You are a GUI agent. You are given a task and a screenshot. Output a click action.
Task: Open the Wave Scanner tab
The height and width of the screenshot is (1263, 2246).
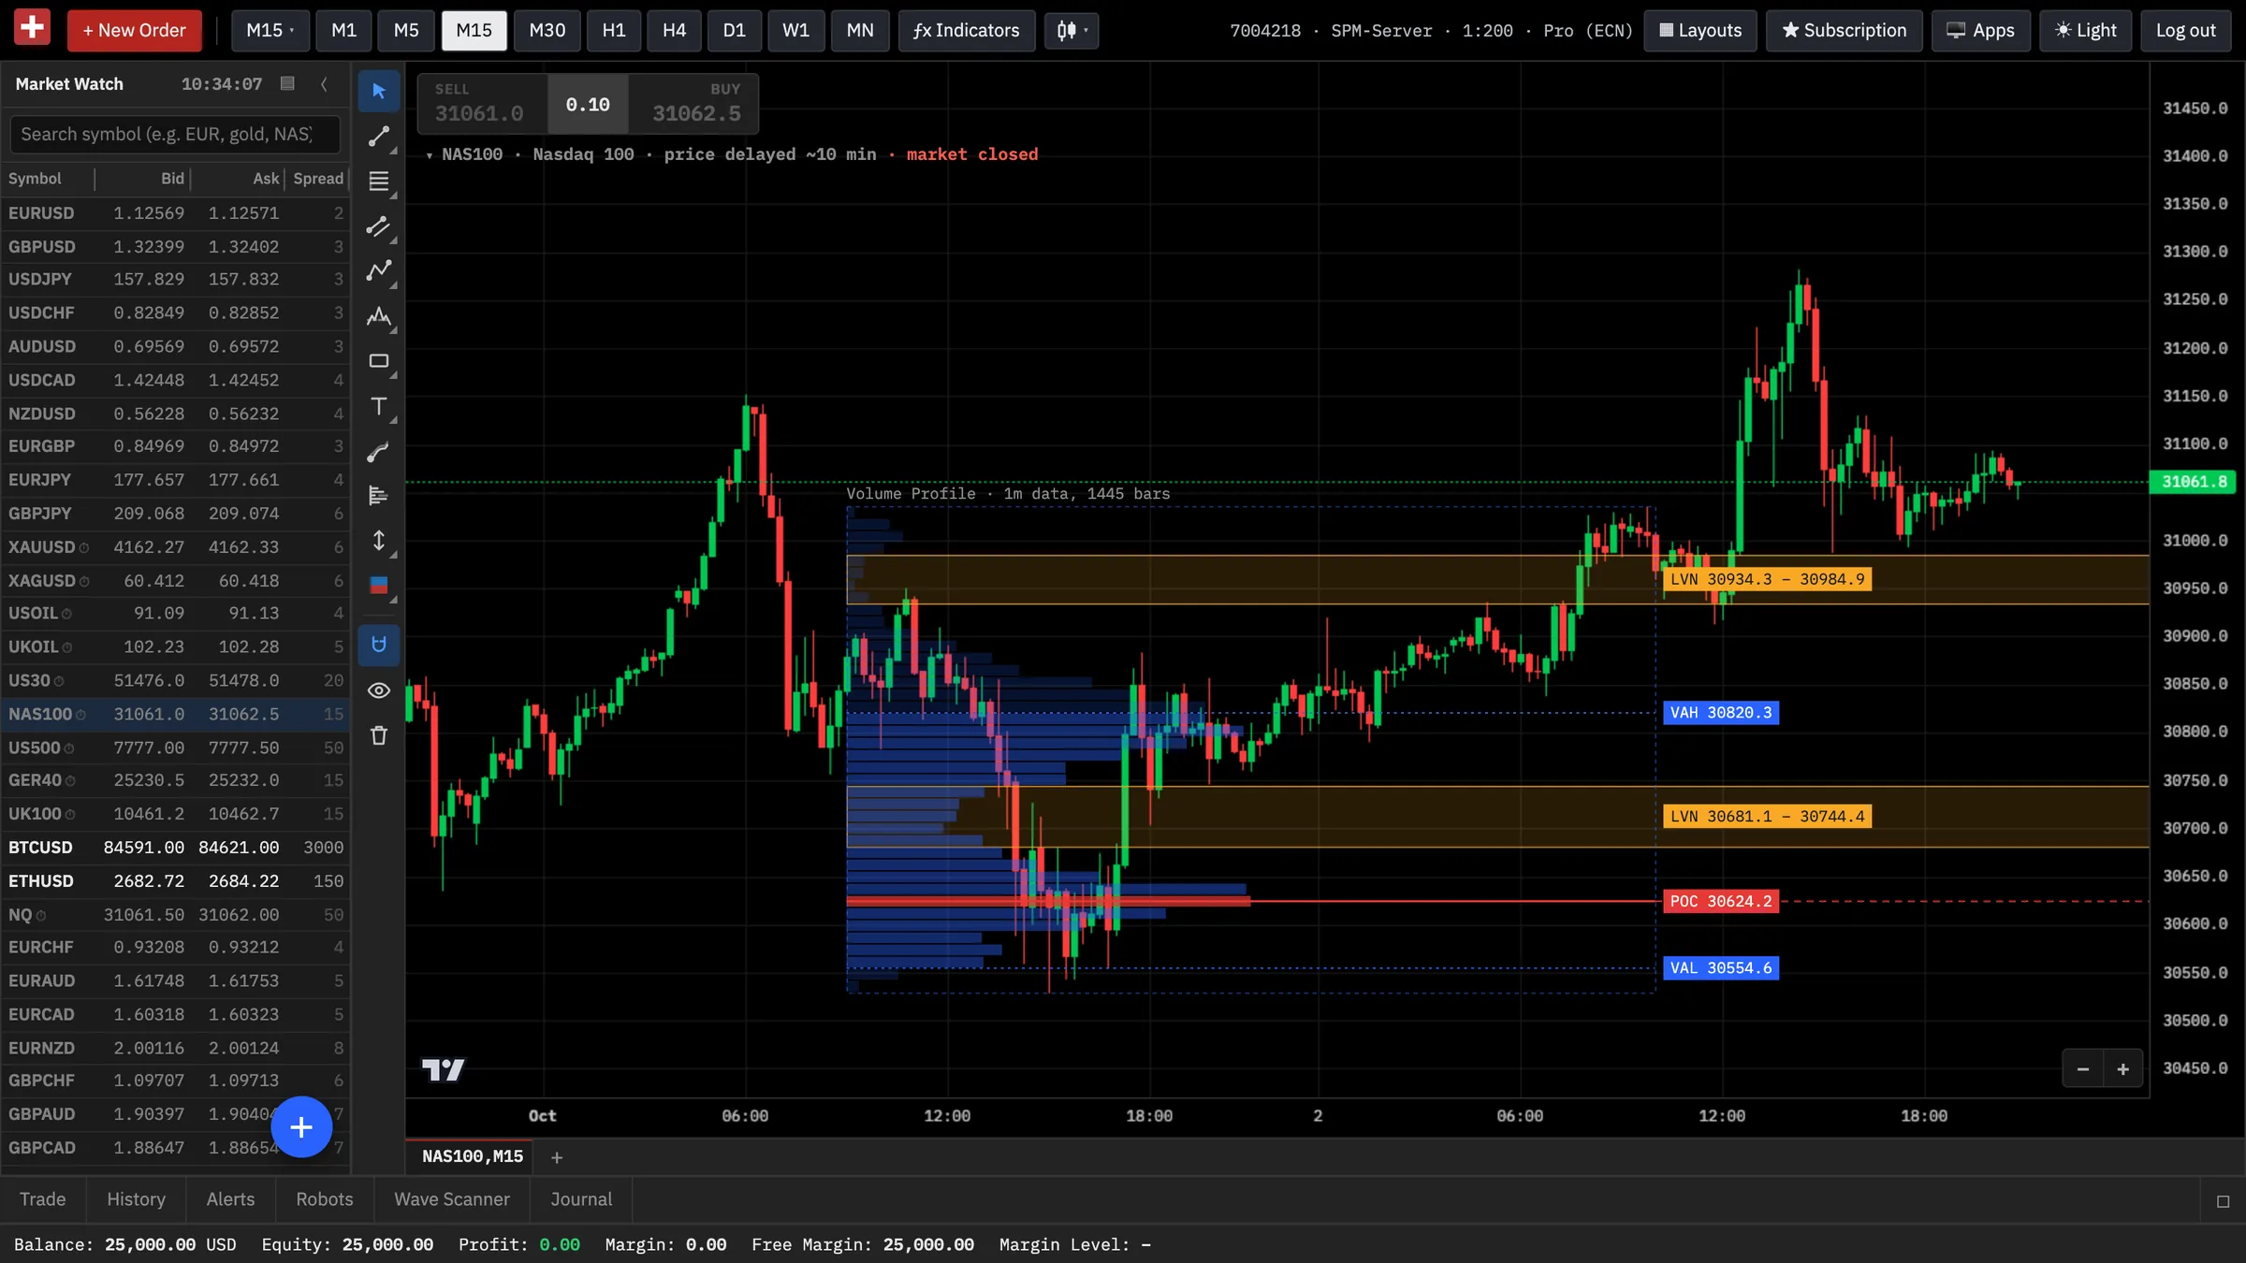click(452, 1199)
